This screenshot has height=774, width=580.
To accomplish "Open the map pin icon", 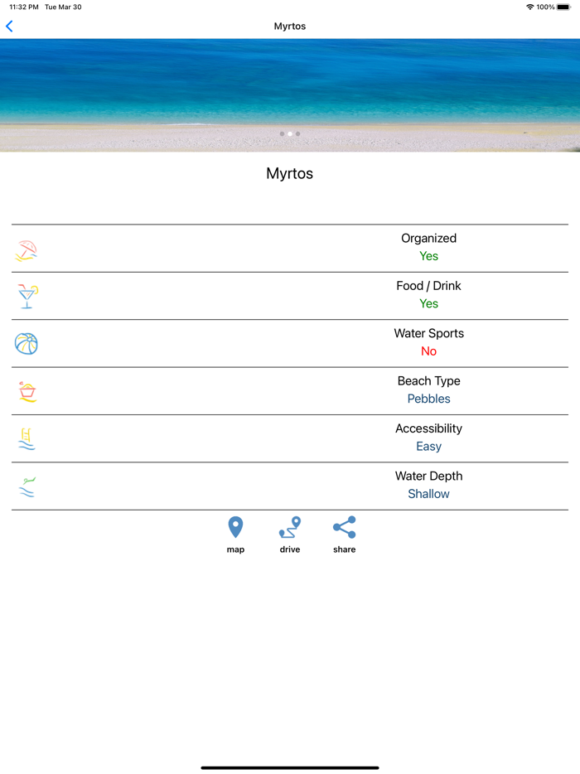I will (235, 528).
